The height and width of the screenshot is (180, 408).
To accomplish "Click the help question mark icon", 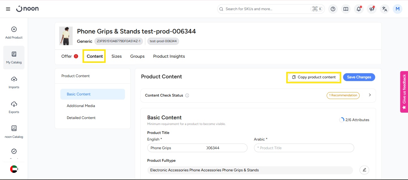I will [333, 9].
